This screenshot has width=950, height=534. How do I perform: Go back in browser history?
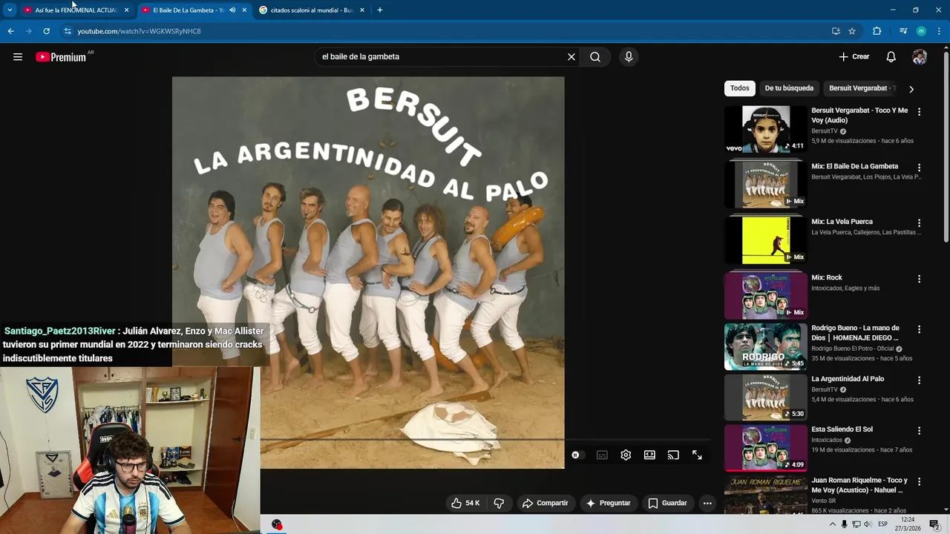tap(11, 31)
